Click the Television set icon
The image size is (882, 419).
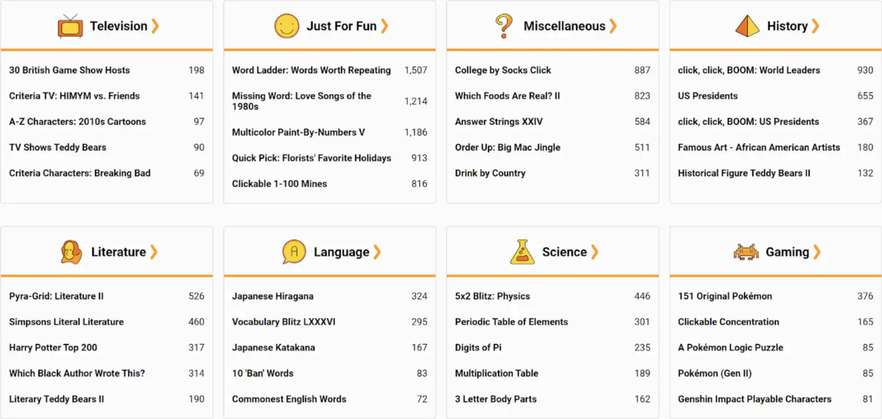(70, 26)
